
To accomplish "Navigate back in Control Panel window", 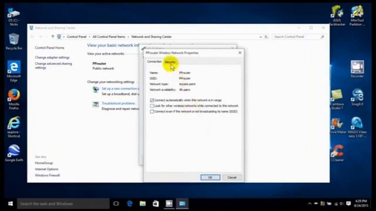I will (33, 36).
